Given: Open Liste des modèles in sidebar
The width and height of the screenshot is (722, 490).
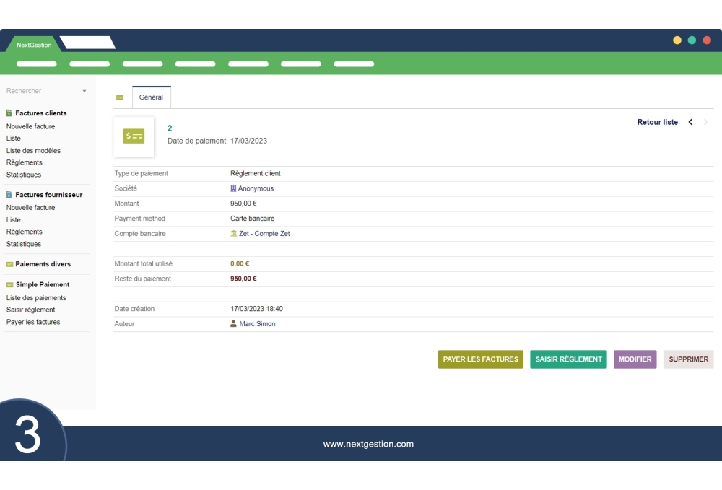Looking at the screenshot, I should tap(33, 151).
